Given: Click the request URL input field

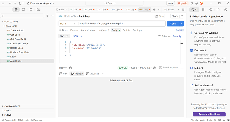Looking at the screenshot, I should point(122,24).
